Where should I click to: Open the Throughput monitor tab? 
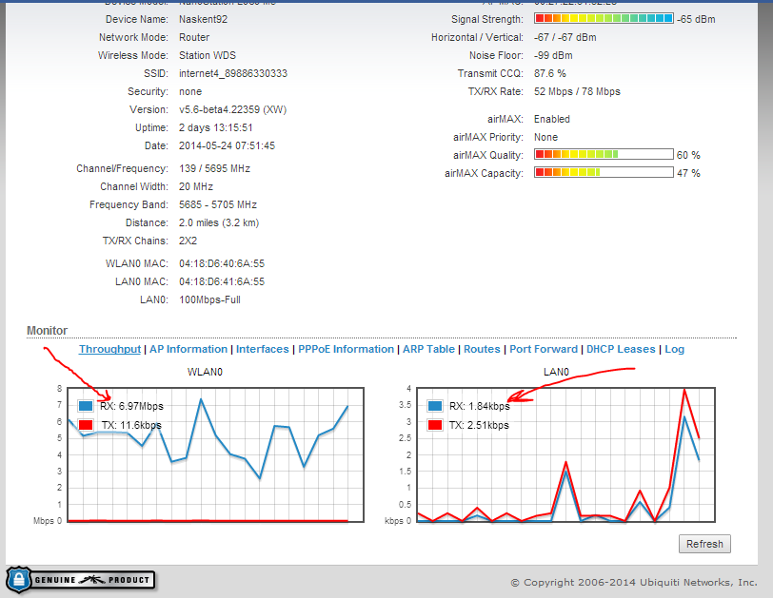(x=109, y=349)
